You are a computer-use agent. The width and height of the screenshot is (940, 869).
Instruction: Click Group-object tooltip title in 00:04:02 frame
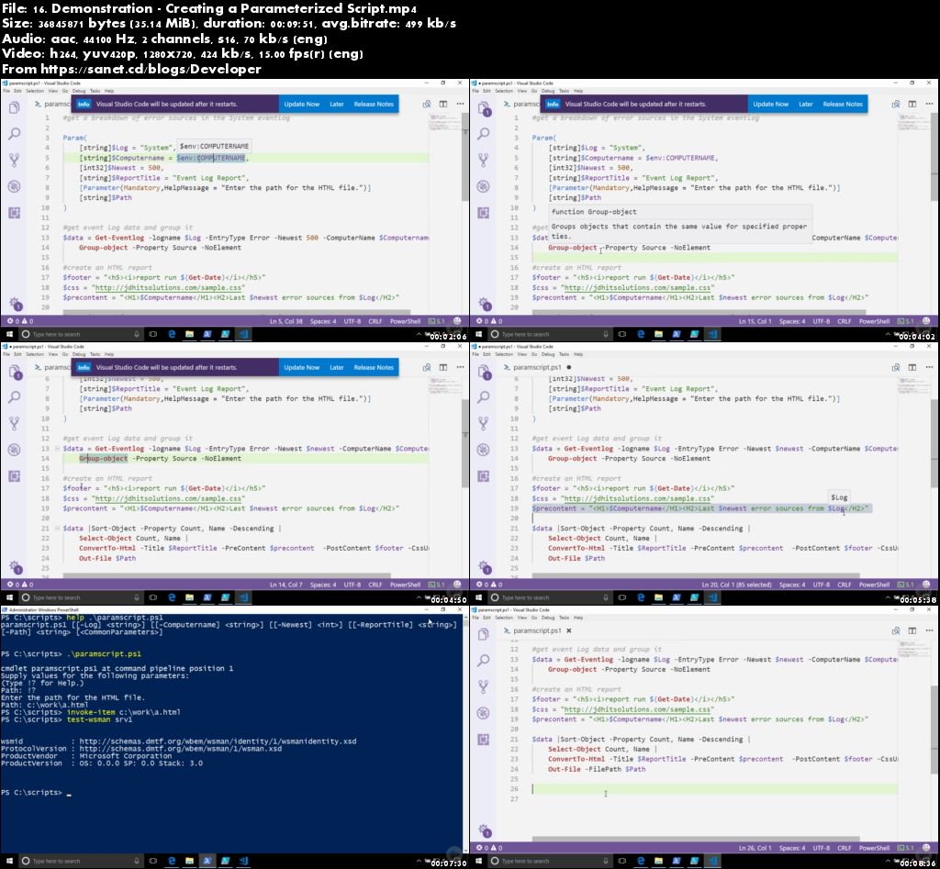[x=594, y=212]
